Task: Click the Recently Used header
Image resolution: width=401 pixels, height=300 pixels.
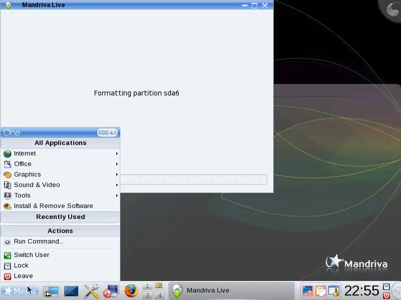Action: coord(60,217)
